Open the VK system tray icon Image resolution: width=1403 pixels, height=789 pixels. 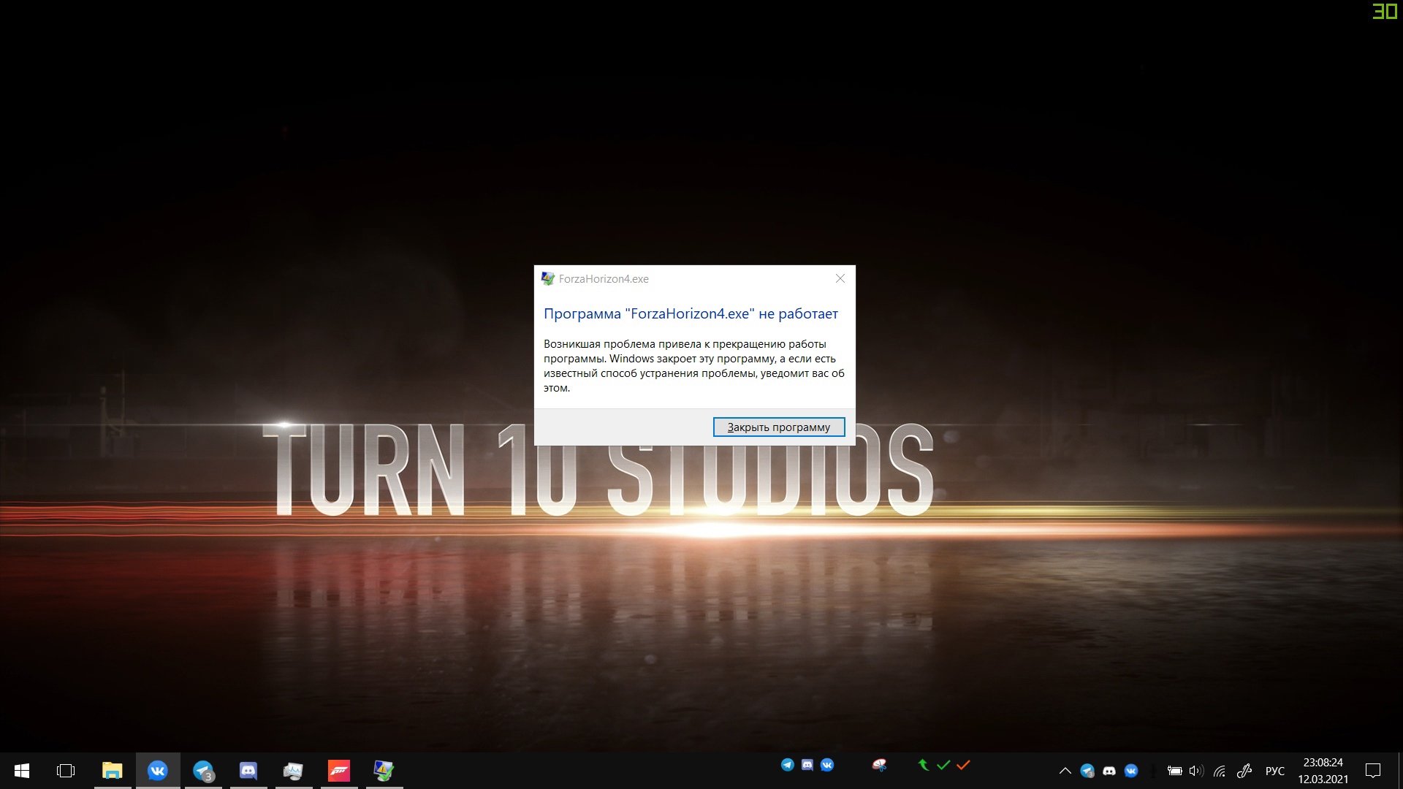click(x=1131, y=771)
